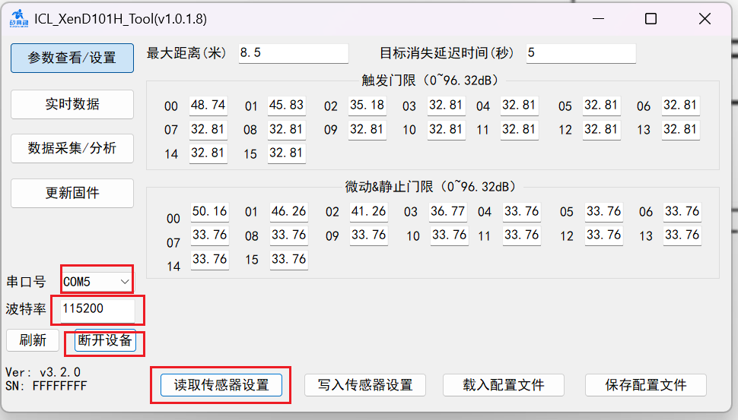The height and width of the screenshot is (420, 738).
Task: Go to 更新固件 page
Action: click(72, 193)
